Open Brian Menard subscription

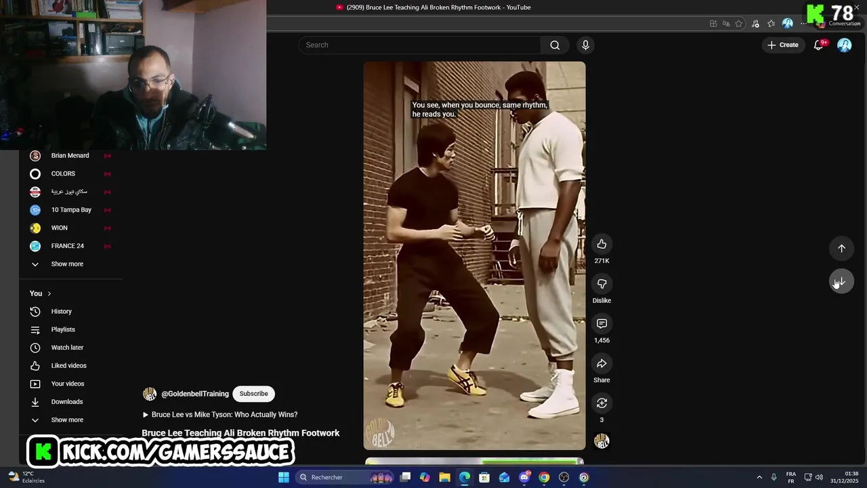click(70, 156)
